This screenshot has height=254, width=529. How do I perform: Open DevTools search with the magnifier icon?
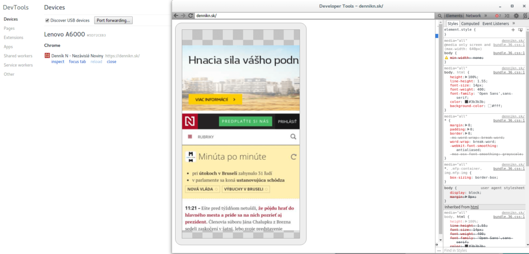[x=440, y=16]
